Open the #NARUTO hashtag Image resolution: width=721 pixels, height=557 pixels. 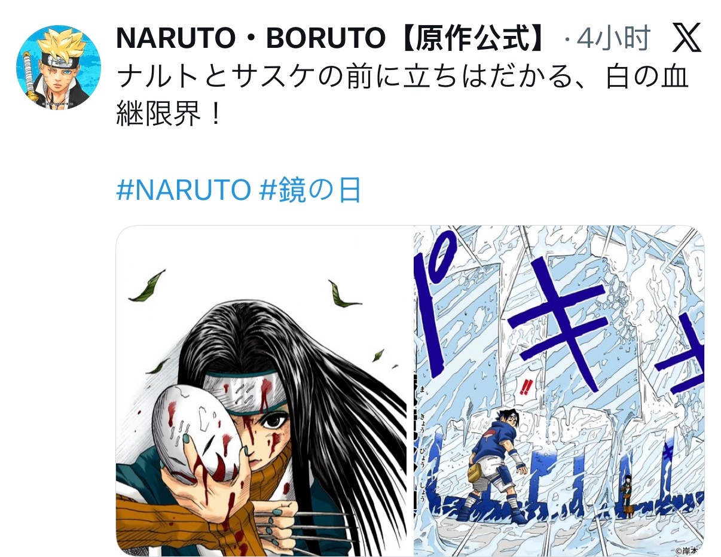tap(183, 190)
